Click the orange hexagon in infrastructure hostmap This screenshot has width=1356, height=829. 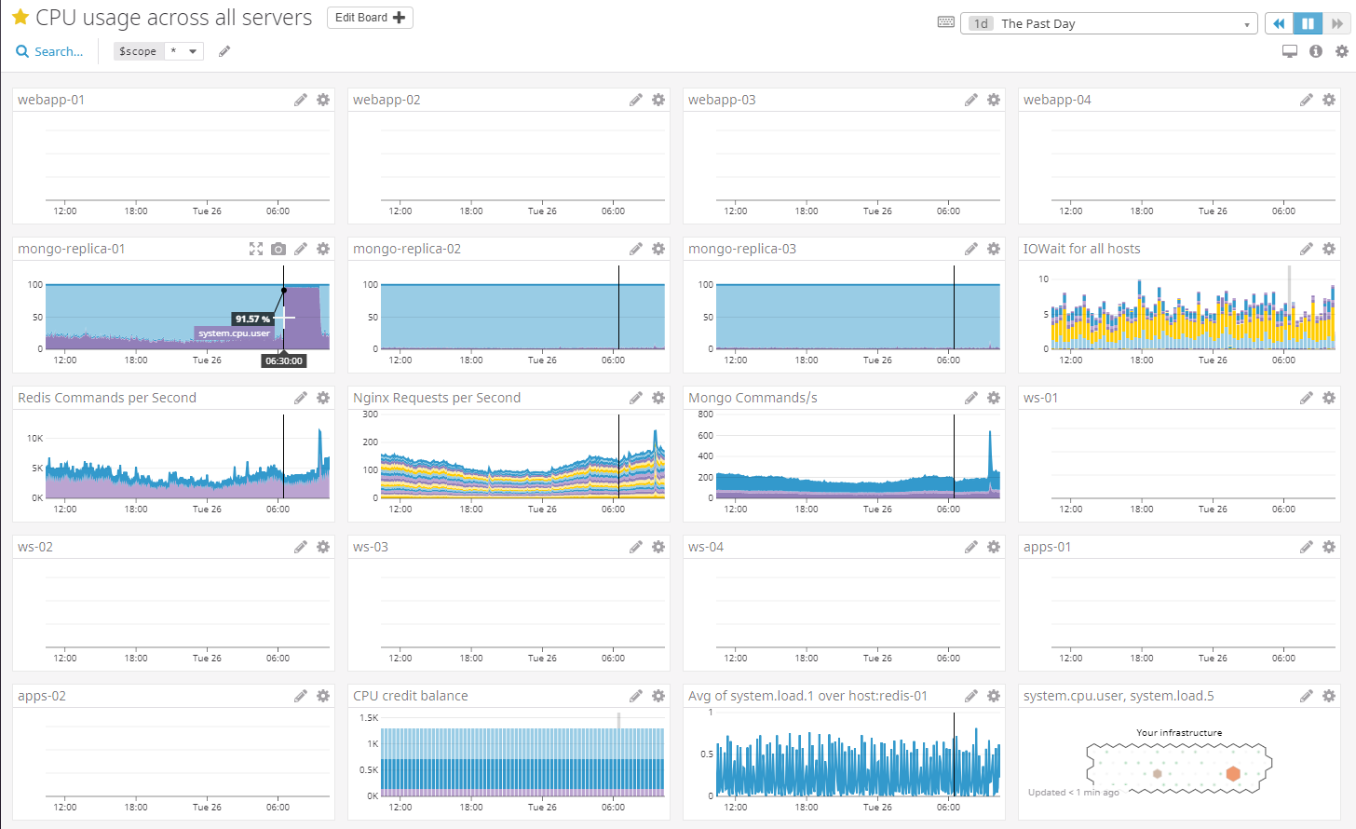point(1233,773)
